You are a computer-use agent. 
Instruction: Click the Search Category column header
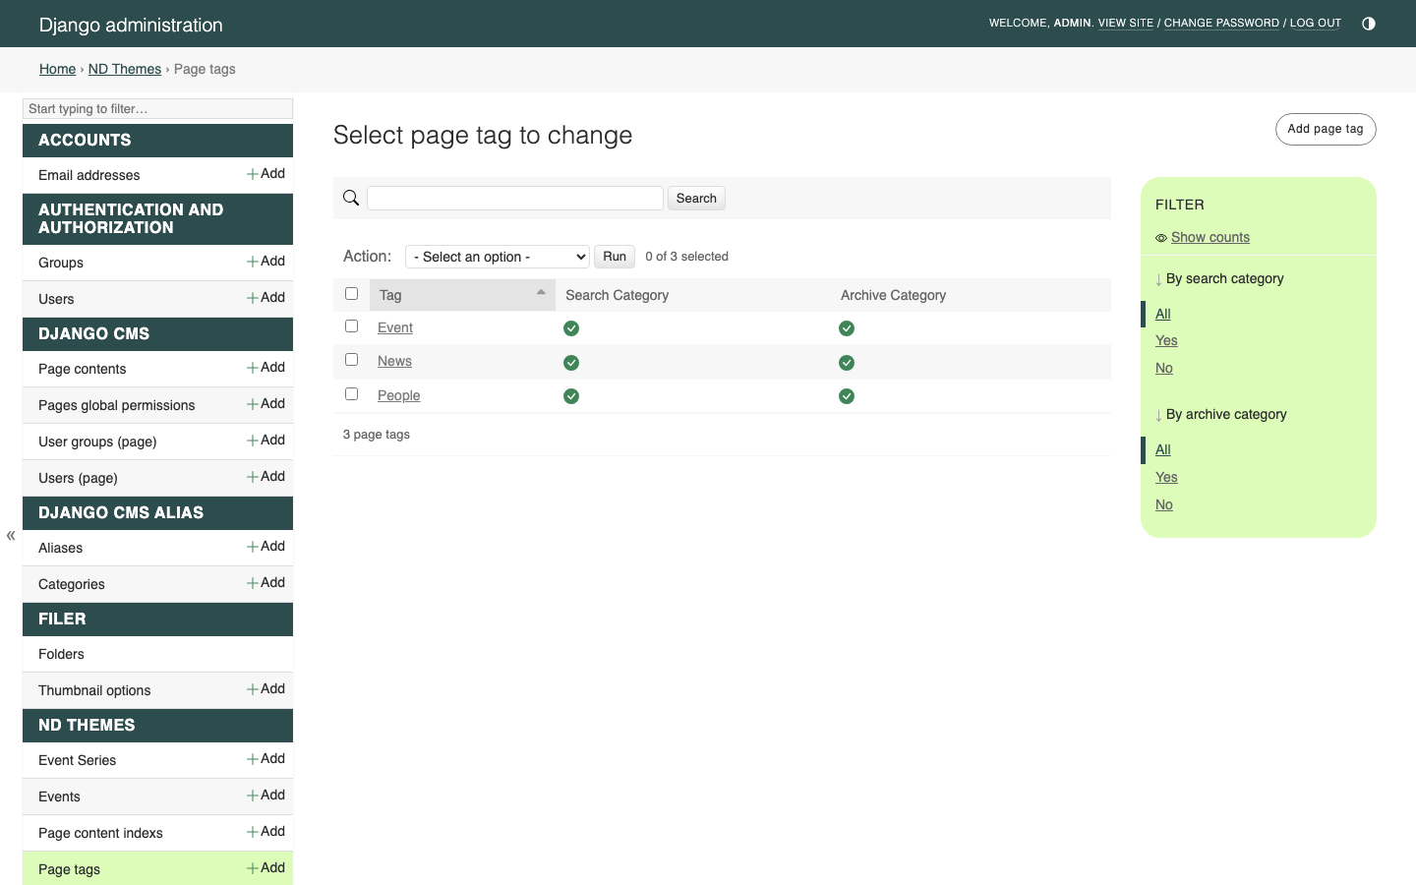pos(617,295)
